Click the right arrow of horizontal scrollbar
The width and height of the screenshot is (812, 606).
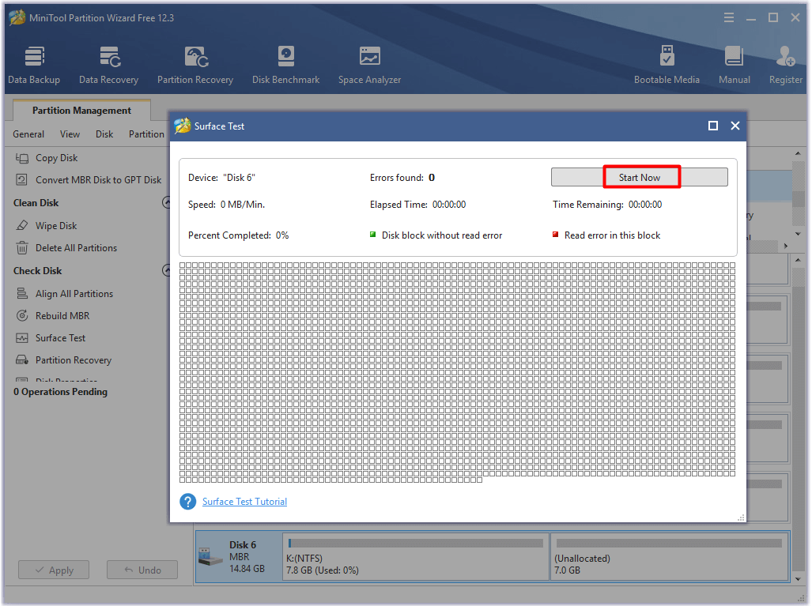(786, 247)
